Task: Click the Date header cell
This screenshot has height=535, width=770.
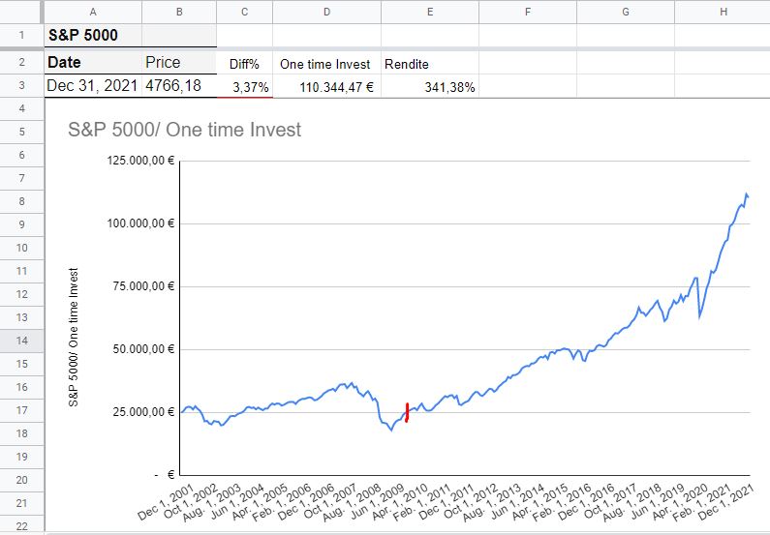Action: pyautogui.click(x=93, y=63)
